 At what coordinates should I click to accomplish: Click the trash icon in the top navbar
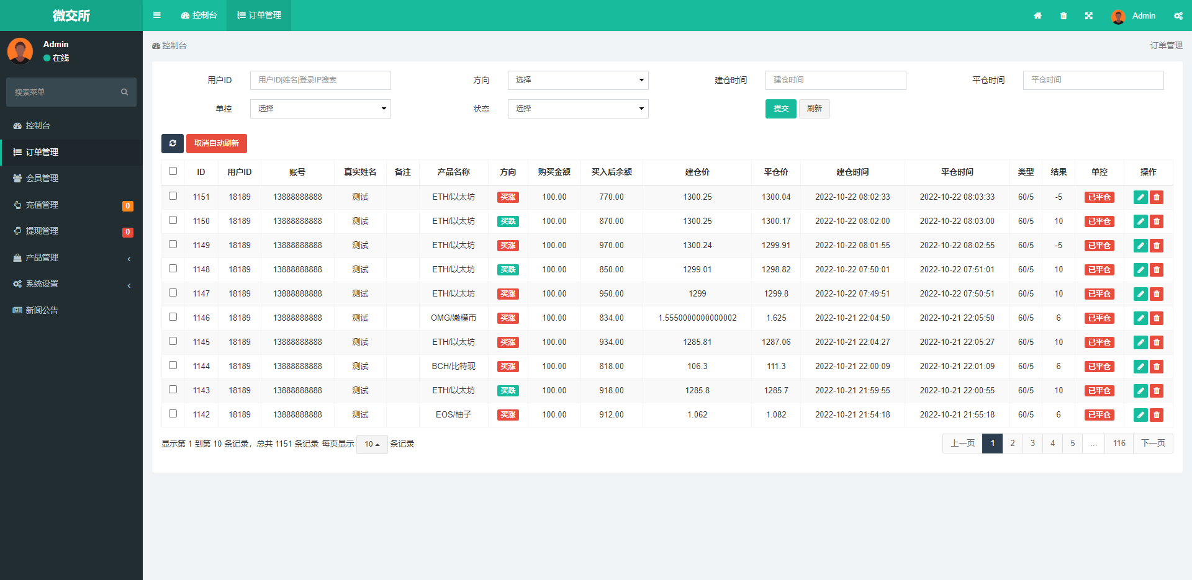(1063, 16)
